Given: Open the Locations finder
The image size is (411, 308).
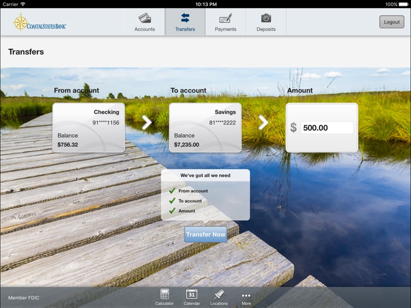Looking at the screenshot, I should (219, 297).
